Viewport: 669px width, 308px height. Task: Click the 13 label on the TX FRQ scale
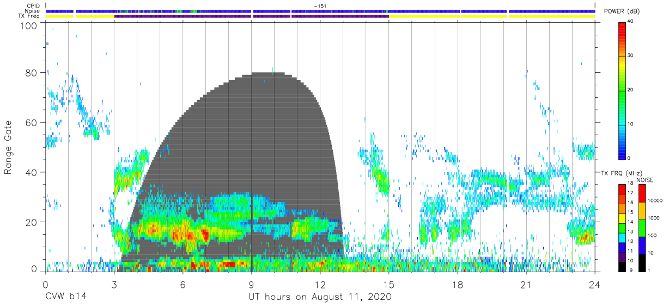click(x=630, y=232)
